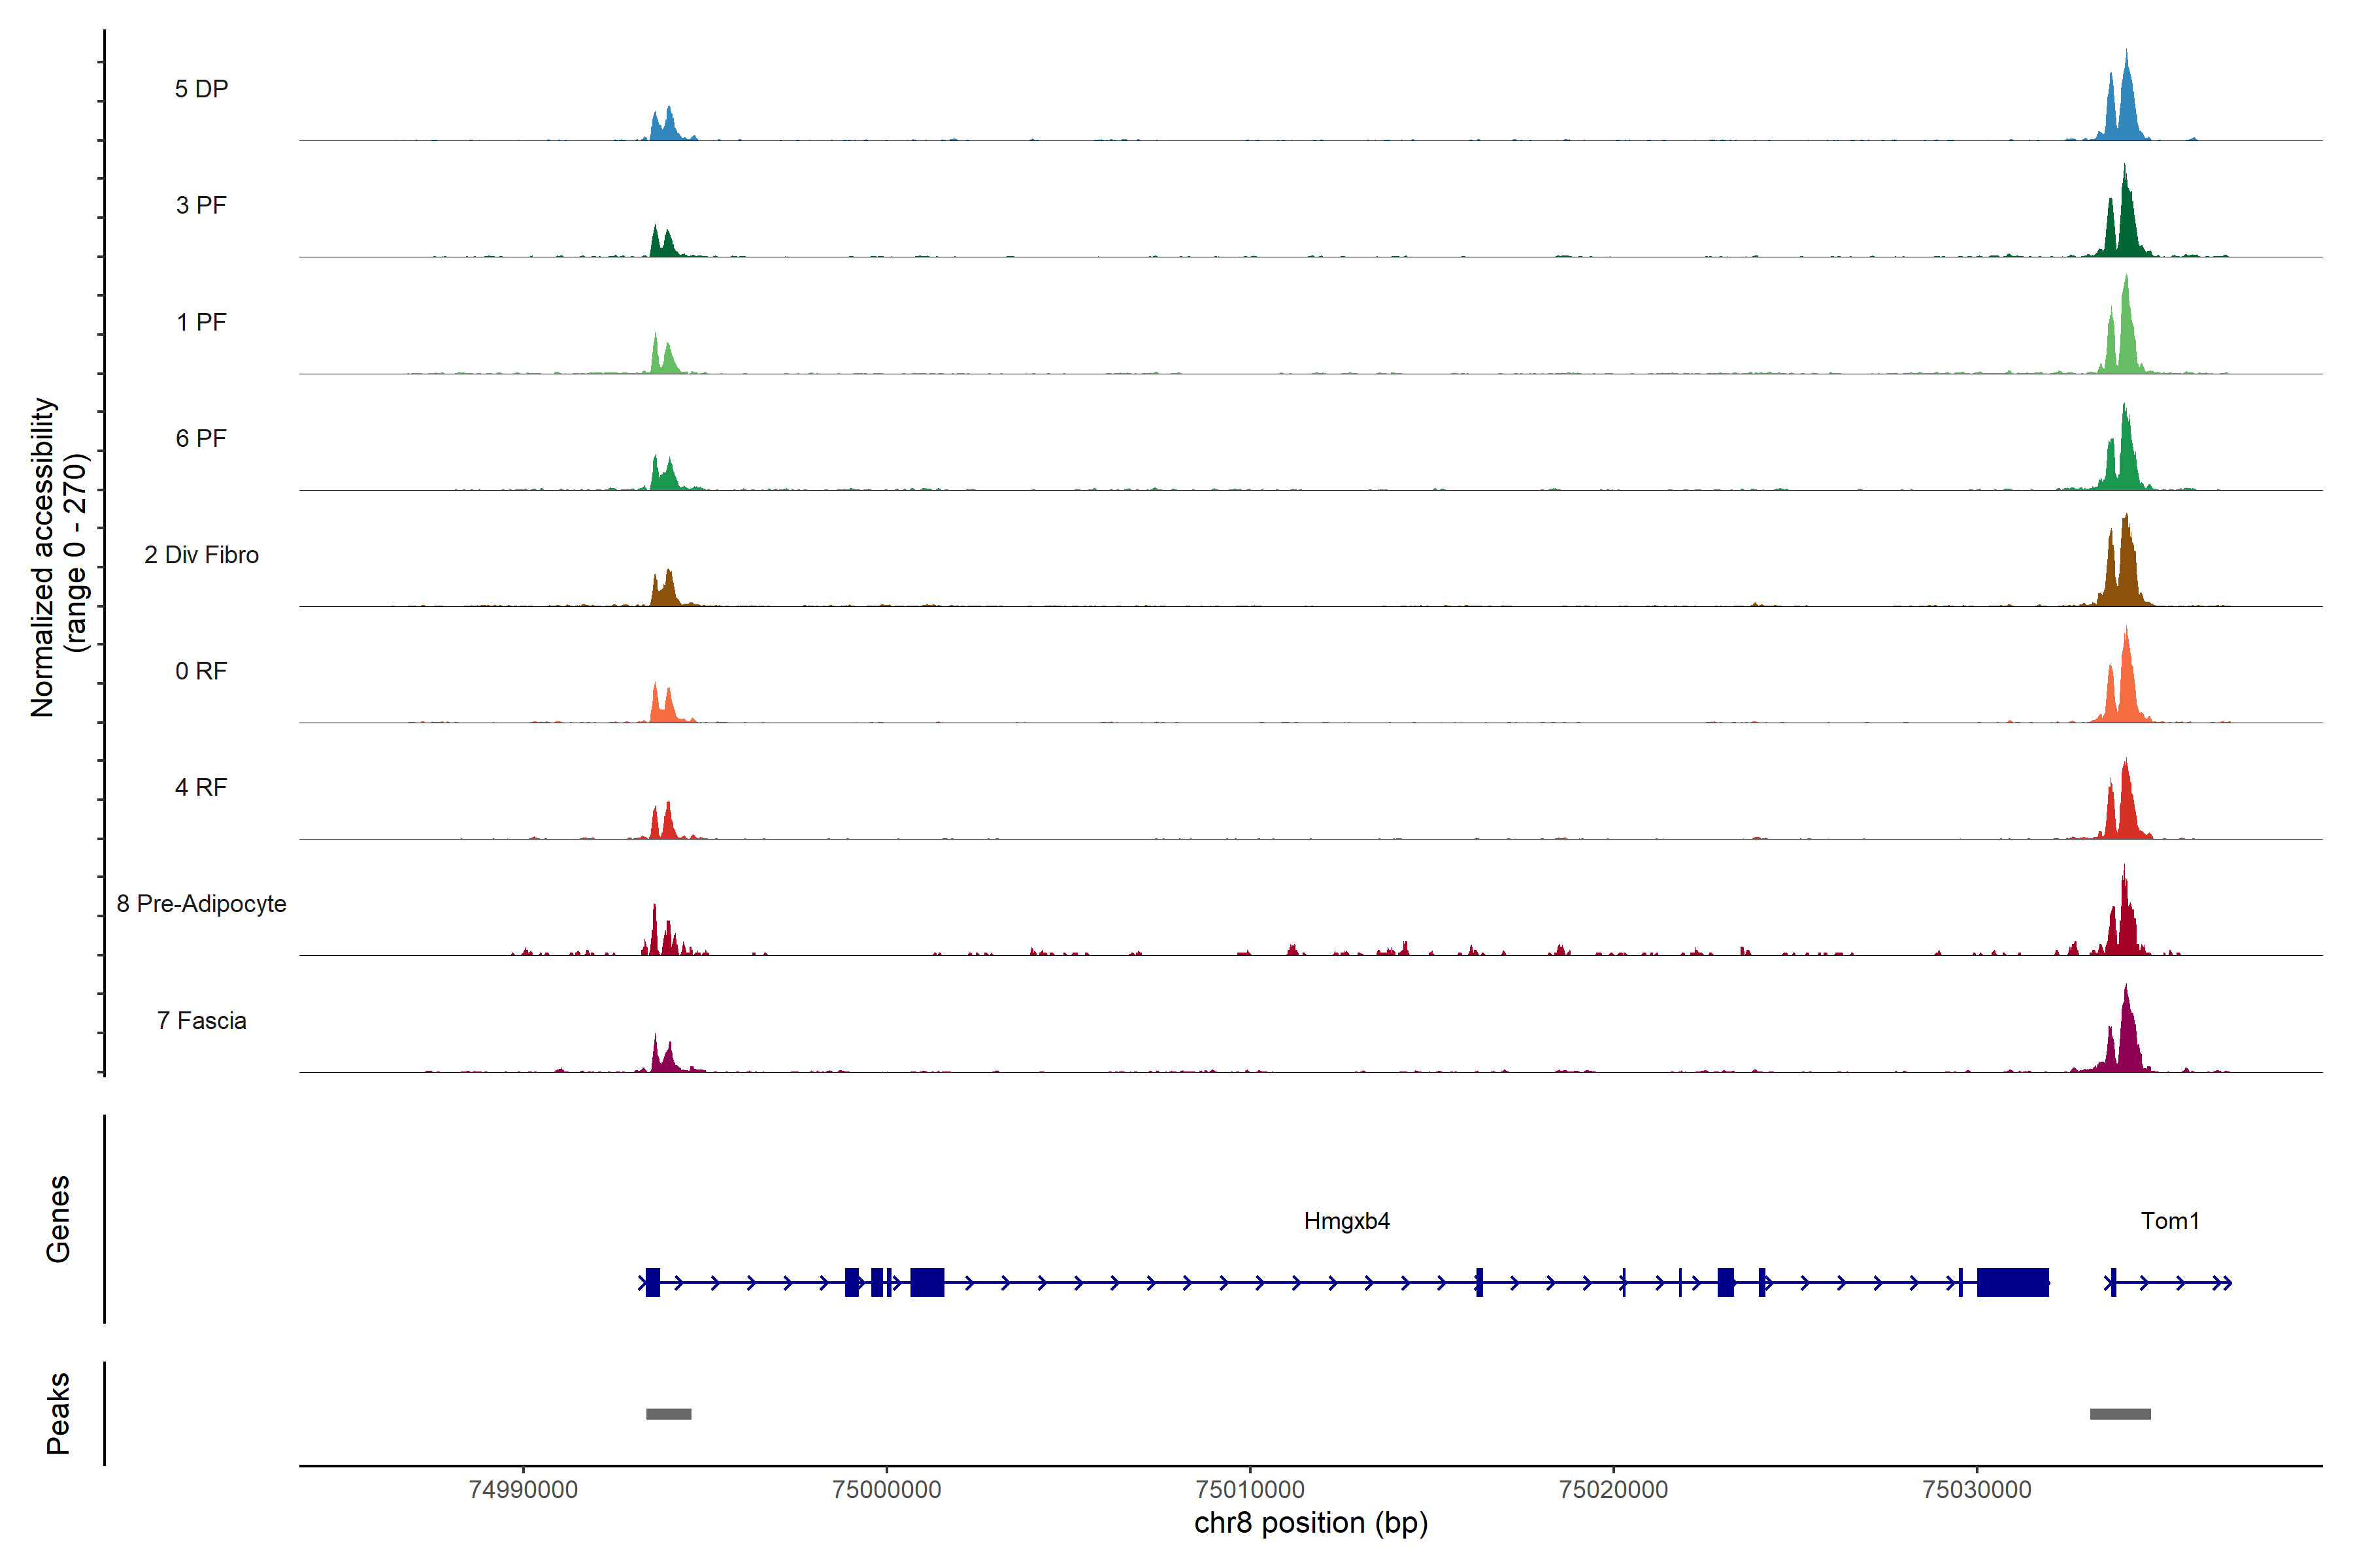Click the 3 PF track label
The height and width of the screenshot is (1568, 2353).
coord(201,205)
